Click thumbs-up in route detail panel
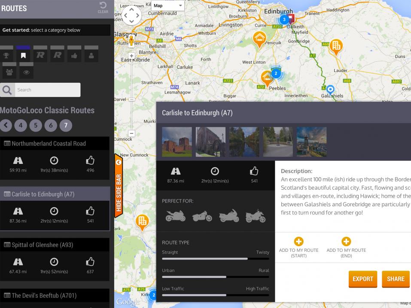 254,171
